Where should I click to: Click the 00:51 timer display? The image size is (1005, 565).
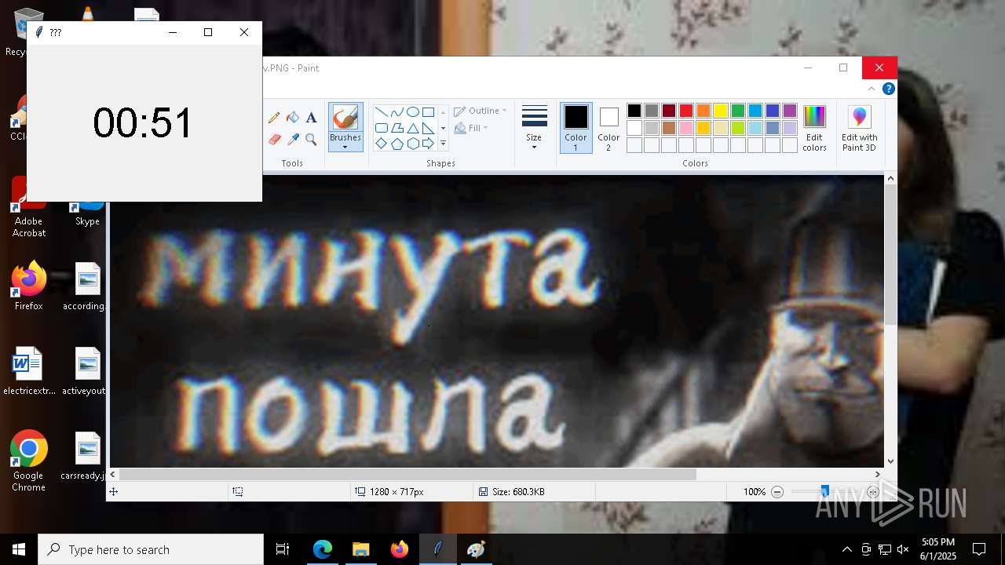coord(143,123)
